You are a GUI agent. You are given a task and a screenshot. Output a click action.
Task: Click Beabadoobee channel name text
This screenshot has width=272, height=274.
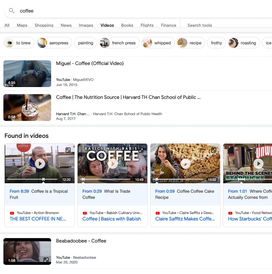[x=84, y=257]
